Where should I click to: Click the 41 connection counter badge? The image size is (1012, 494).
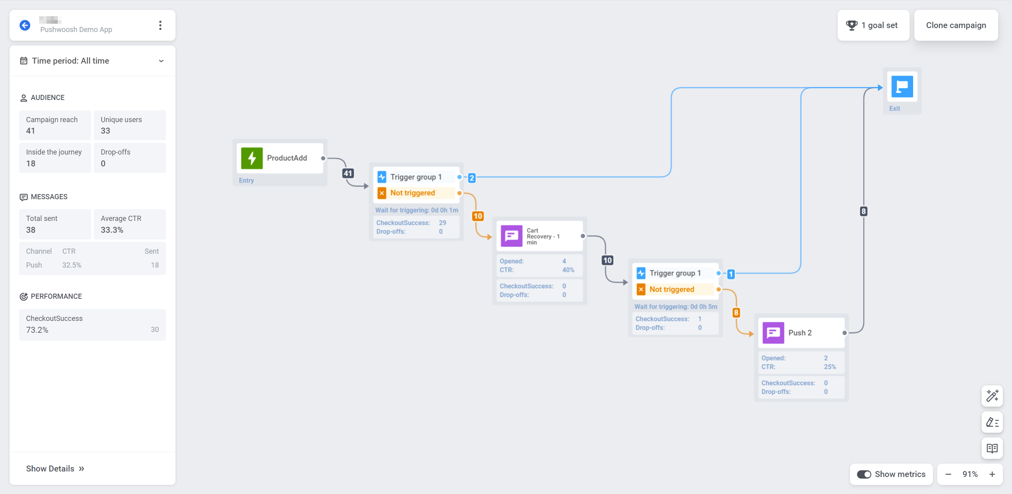click(348, 173)
